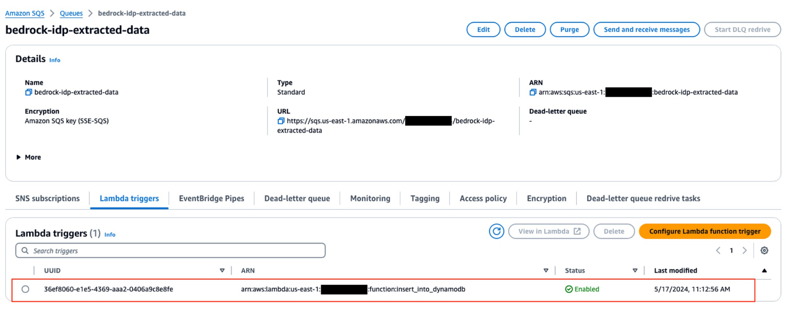This screenshot has height=313, width=789.
Task: Open the Encryption tab
Action: tap(546, 199)
